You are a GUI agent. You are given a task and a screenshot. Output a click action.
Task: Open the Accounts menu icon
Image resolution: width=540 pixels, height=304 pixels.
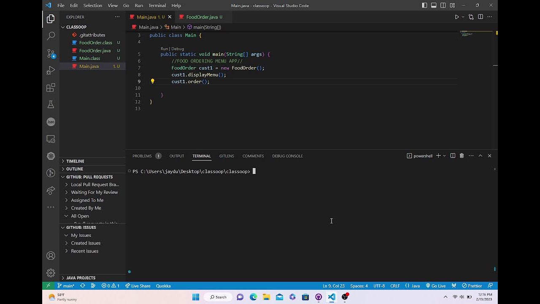click(51, 256)
